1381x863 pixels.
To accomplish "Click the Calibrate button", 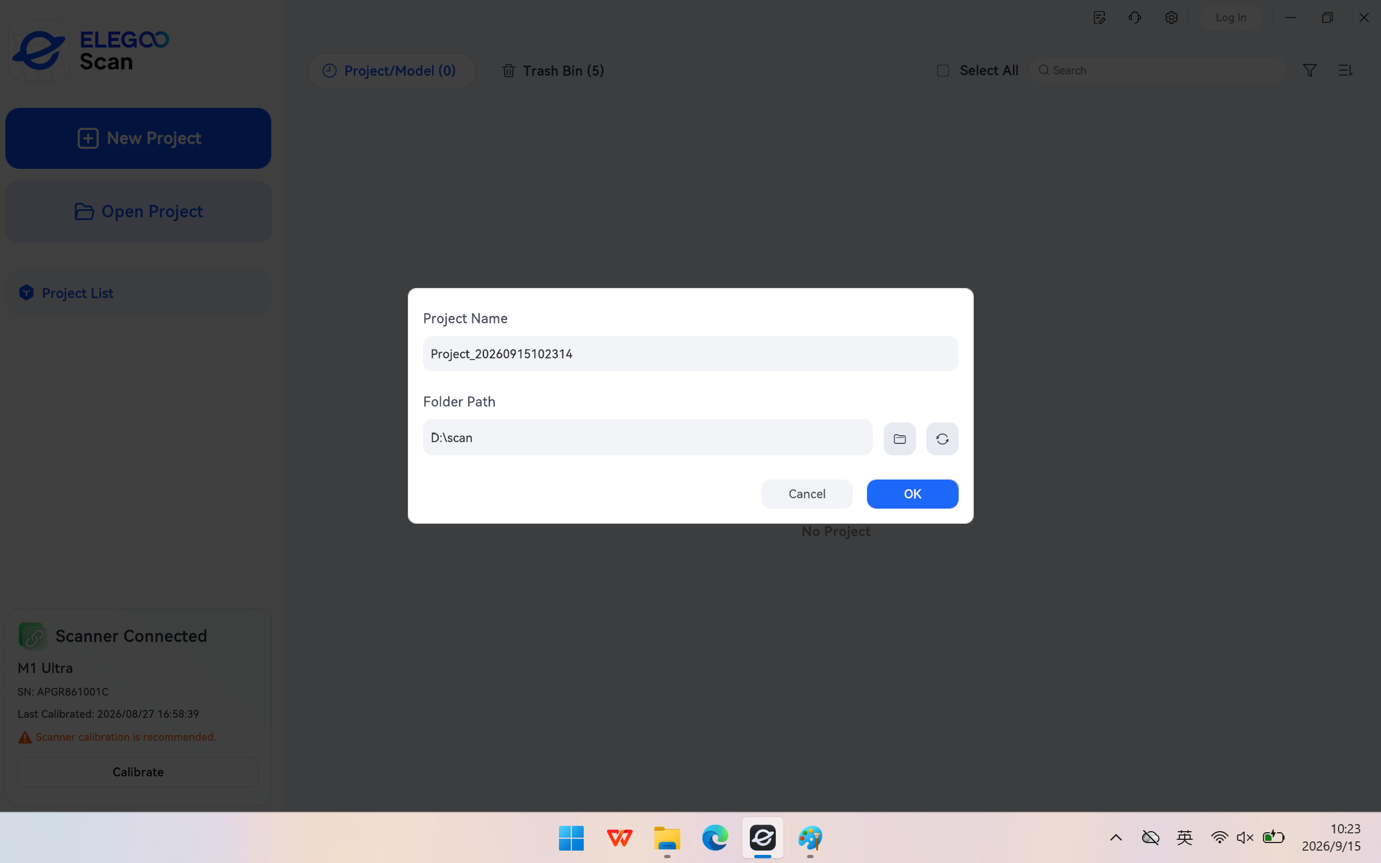I will point(138,772).
